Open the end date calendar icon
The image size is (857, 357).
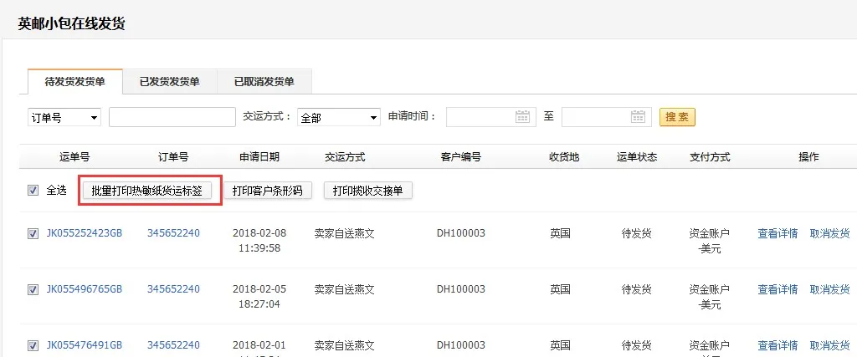pos(638,116)
